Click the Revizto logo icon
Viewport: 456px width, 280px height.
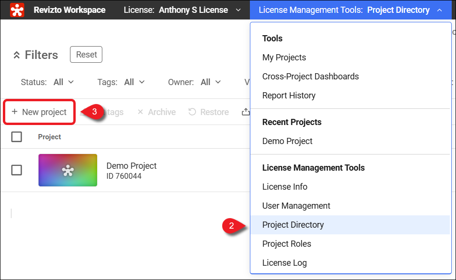pos(17,10)
